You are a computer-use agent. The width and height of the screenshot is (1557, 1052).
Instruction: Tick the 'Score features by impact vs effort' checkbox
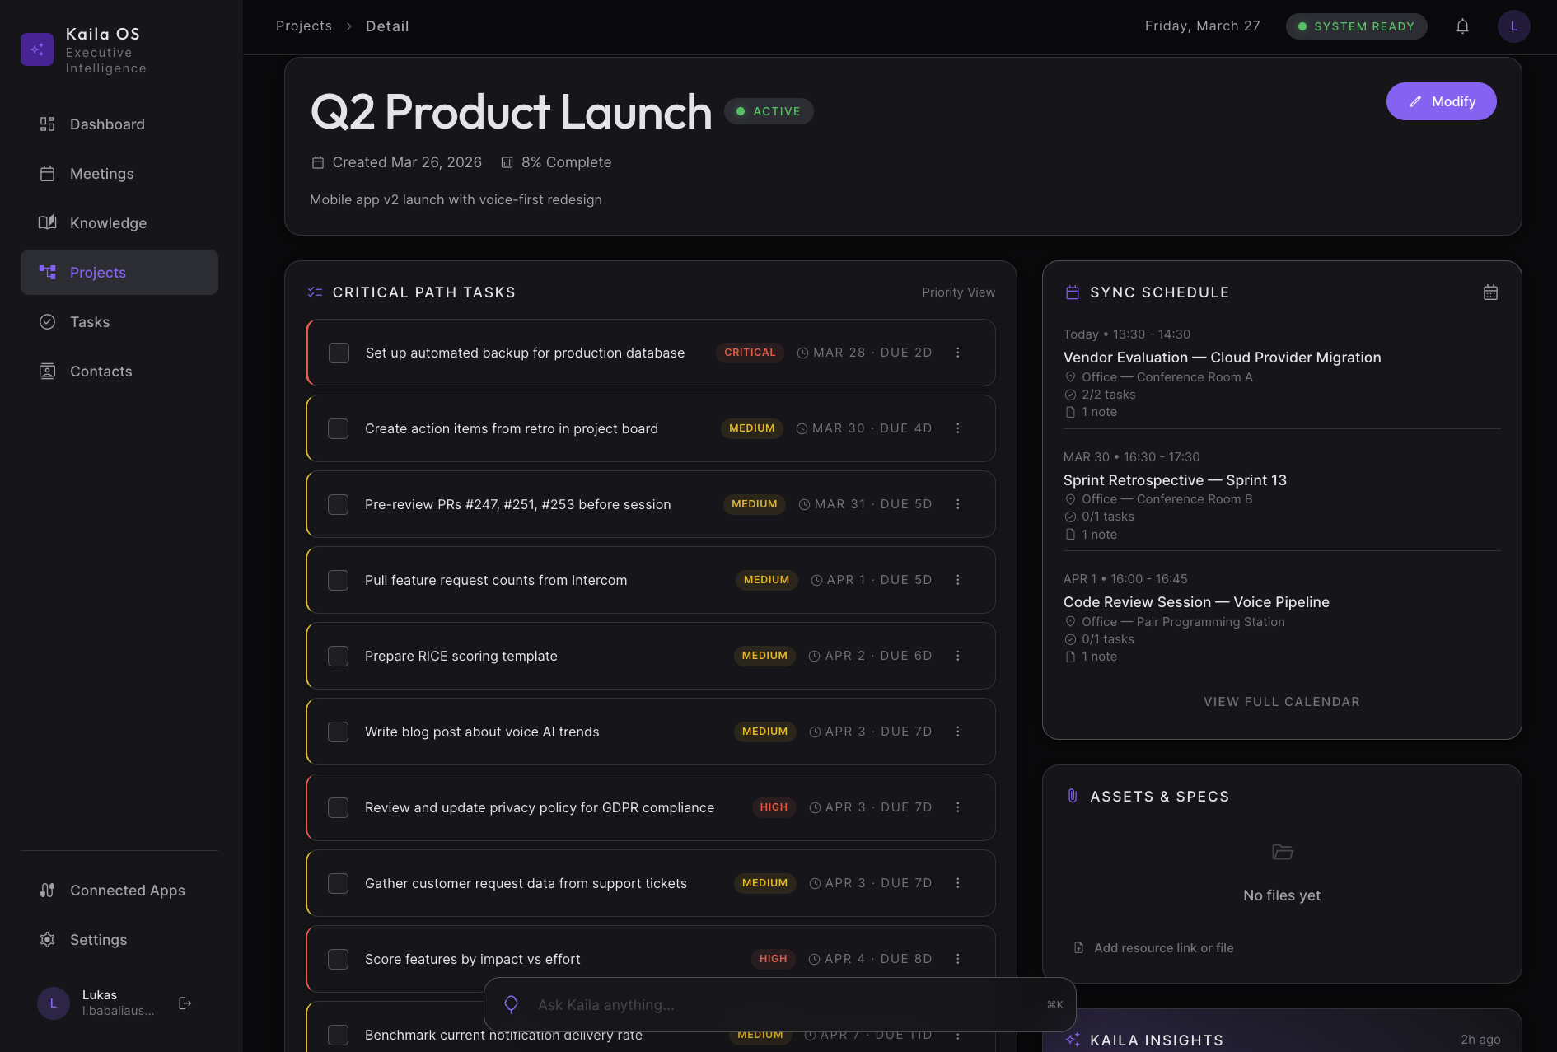point(338,959)
